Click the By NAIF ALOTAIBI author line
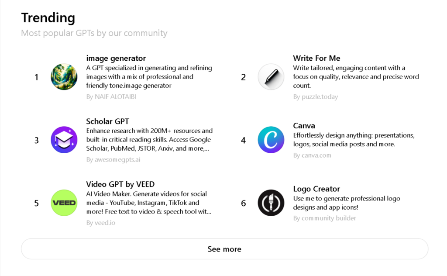447x276 pixels. click(111, 97)
